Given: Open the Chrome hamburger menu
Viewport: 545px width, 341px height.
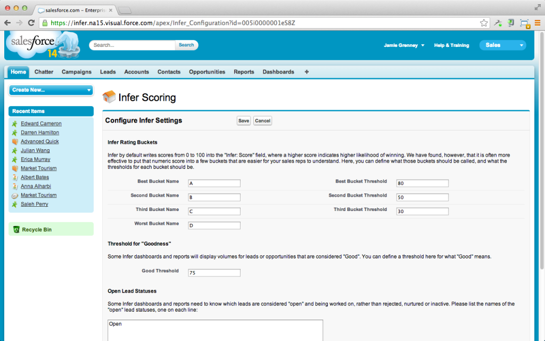Looking at the screenshot, I should [538, 23].
